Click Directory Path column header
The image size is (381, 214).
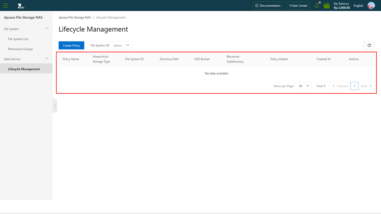[169, 59]
